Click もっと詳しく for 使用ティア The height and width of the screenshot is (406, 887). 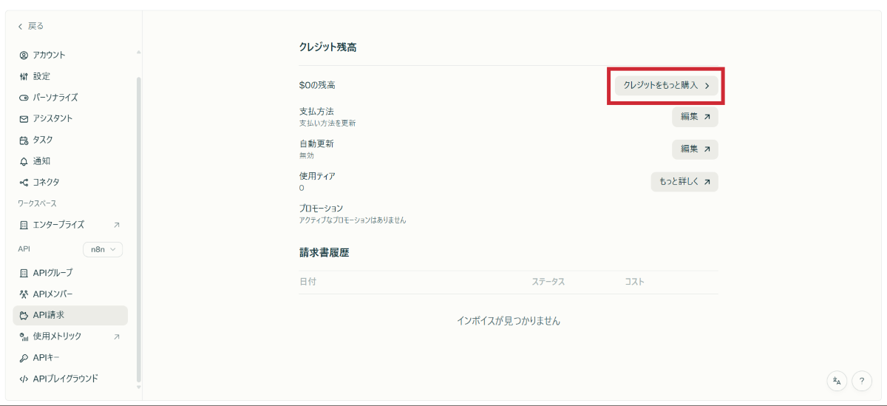(684, 181)
